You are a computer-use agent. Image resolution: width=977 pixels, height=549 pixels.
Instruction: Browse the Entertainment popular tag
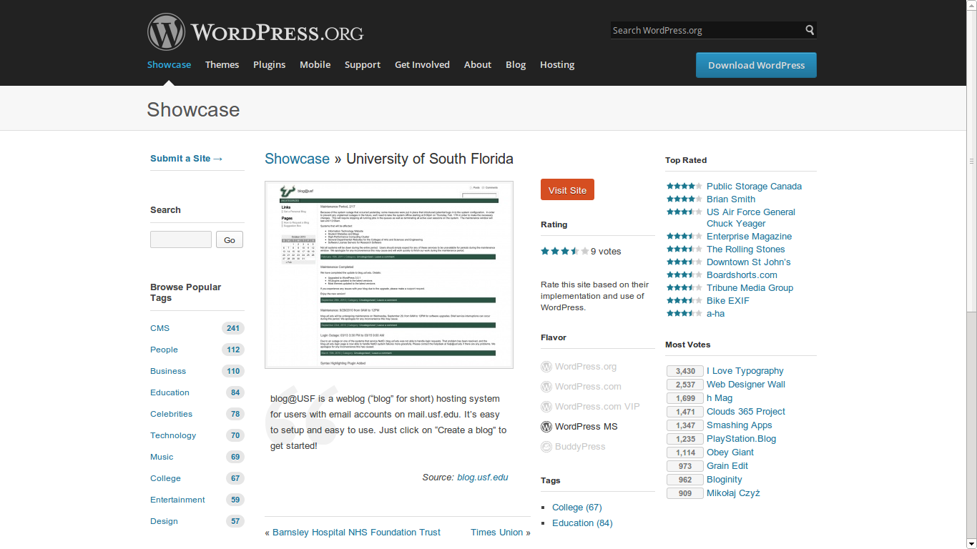coord(177,500)
